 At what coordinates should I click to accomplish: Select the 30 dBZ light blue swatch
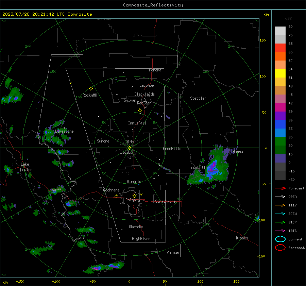click(280, 133)
